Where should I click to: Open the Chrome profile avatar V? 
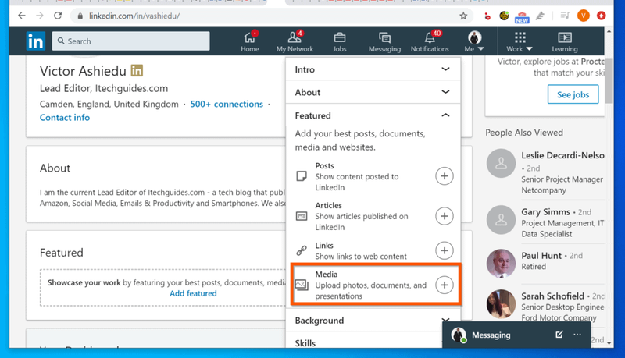[583, 16]
